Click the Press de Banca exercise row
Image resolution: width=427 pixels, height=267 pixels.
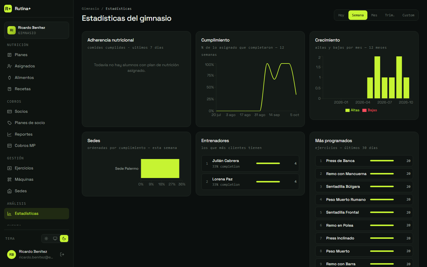pyautogui.click(x=364, y=161)
